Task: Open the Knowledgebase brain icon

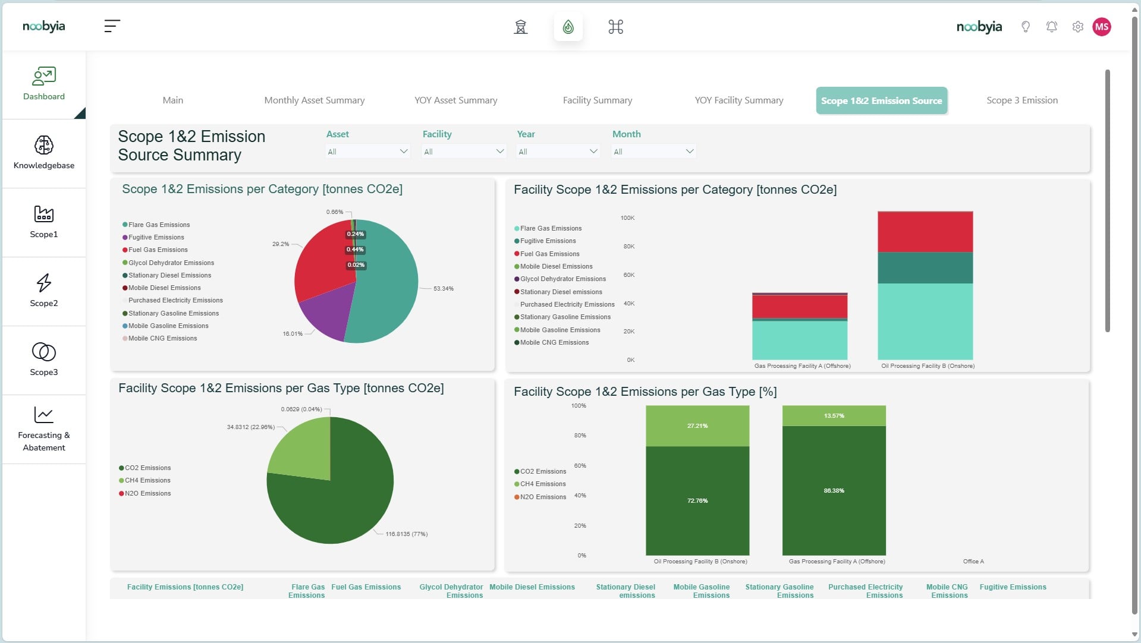Action: [44, 145]
